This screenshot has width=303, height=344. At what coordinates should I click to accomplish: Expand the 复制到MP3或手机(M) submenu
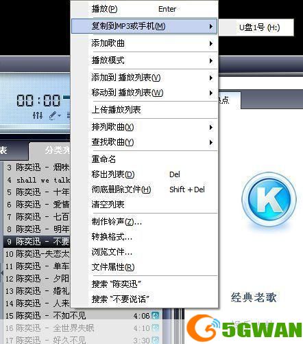(x=145, y=26)
